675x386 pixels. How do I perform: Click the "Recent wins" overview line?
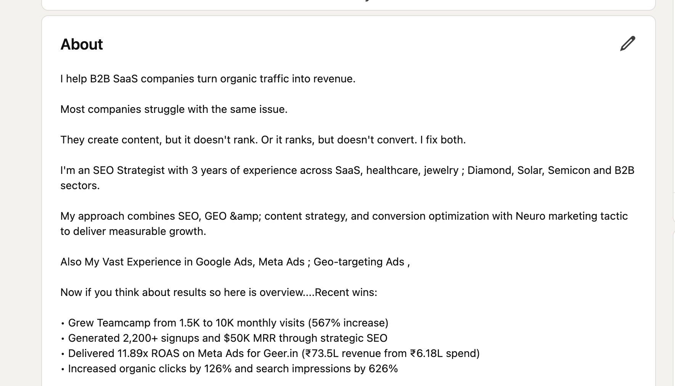click(x=219, y=292)
